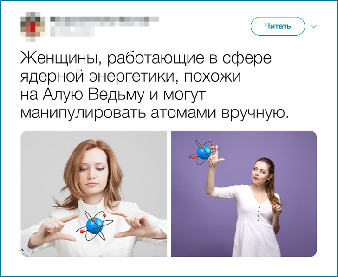The height and width of the screenshot is (277, 338).
Task: Click the word атомами in tweet
Action: 183,113
